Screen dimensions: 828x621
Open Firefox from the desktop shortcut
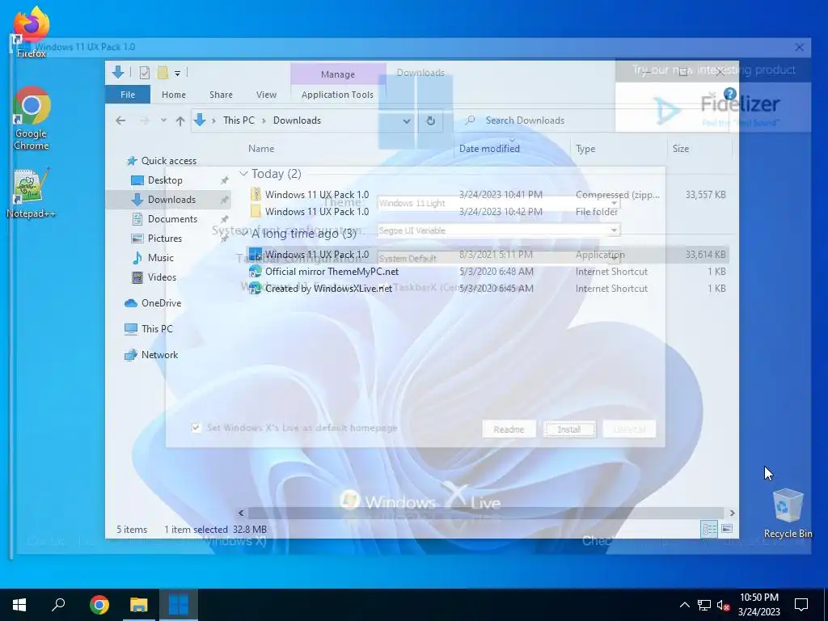32,32
